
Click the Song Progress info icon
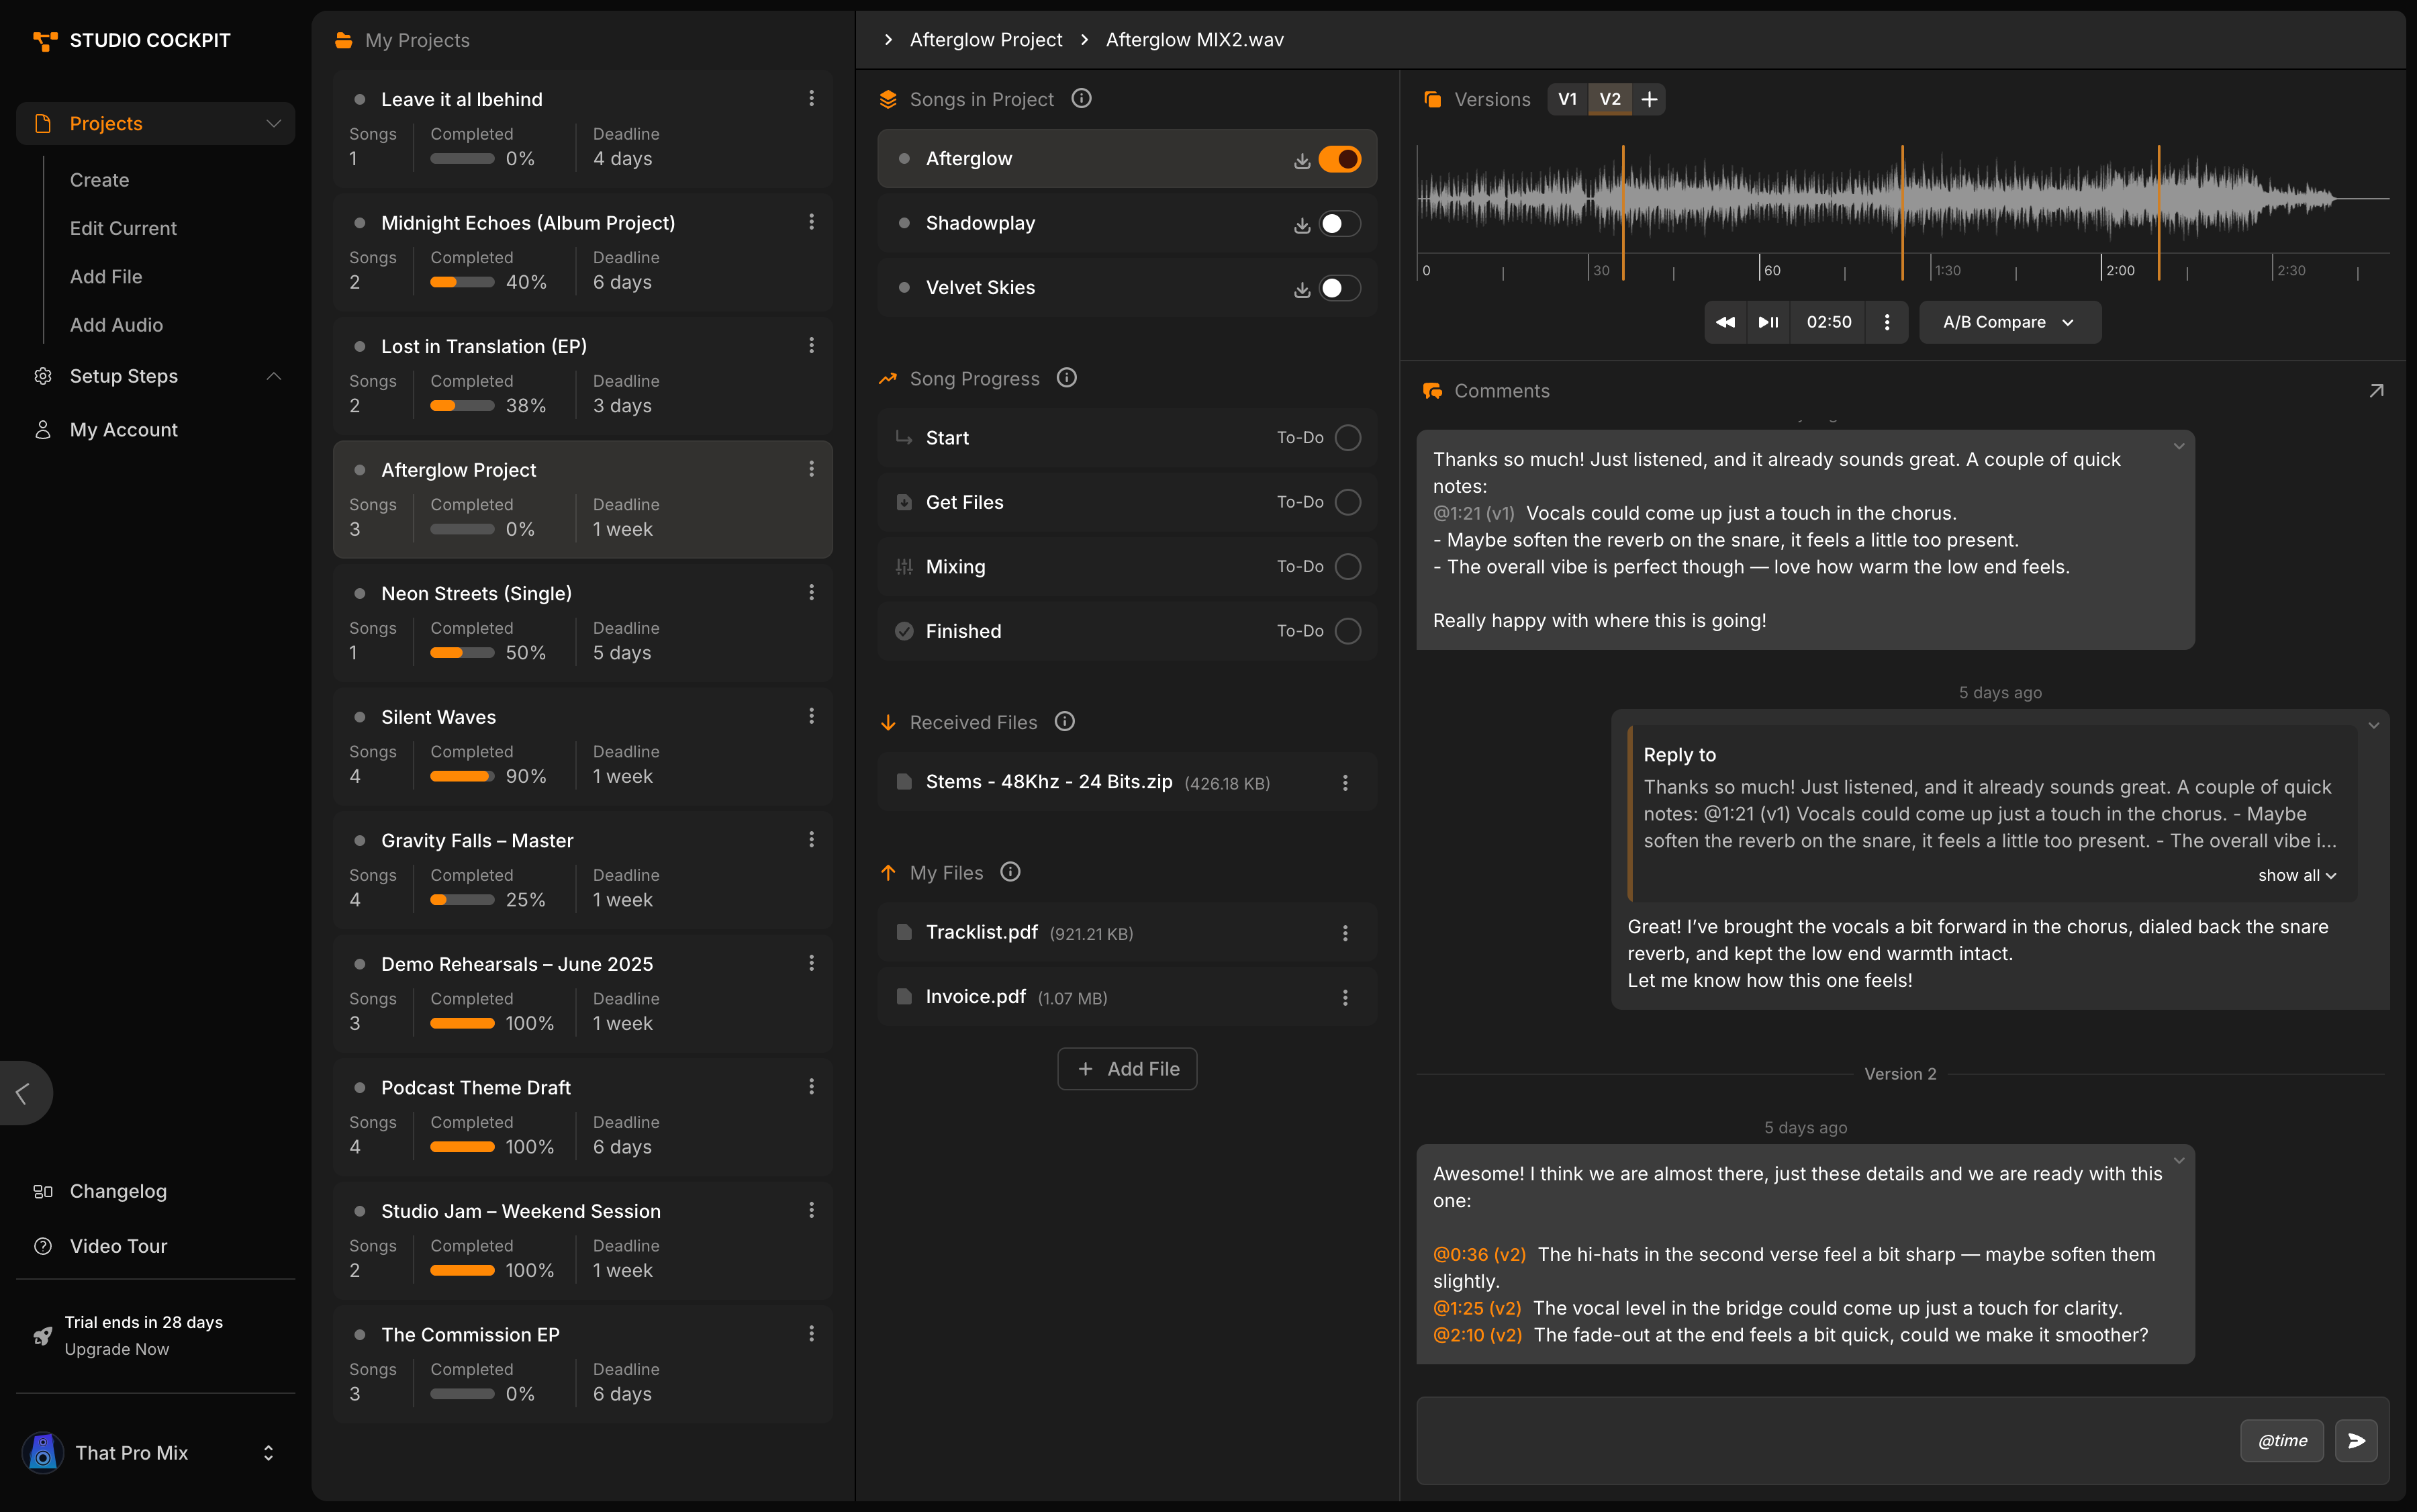pyautogui.click(x=1066, y=378)
